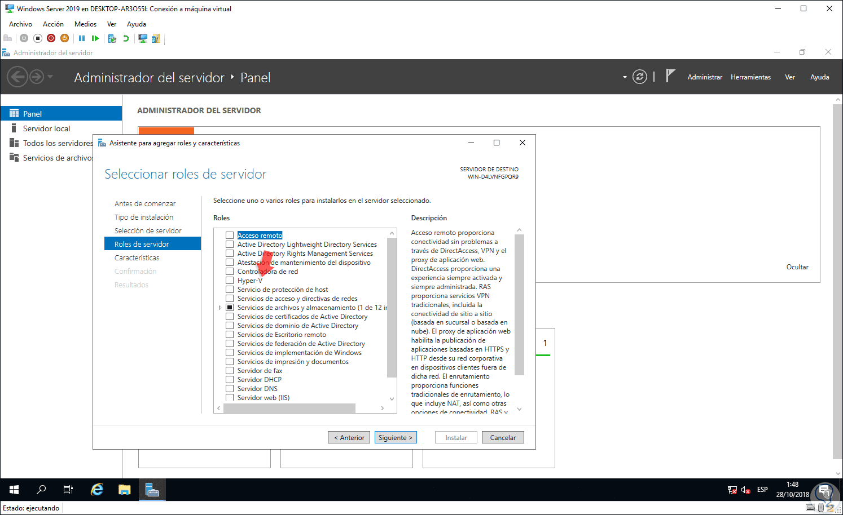Go to the Antes de comenzar step
Image resolution: width=843 pixels, height=515 pixels.
tap(145, 204)
